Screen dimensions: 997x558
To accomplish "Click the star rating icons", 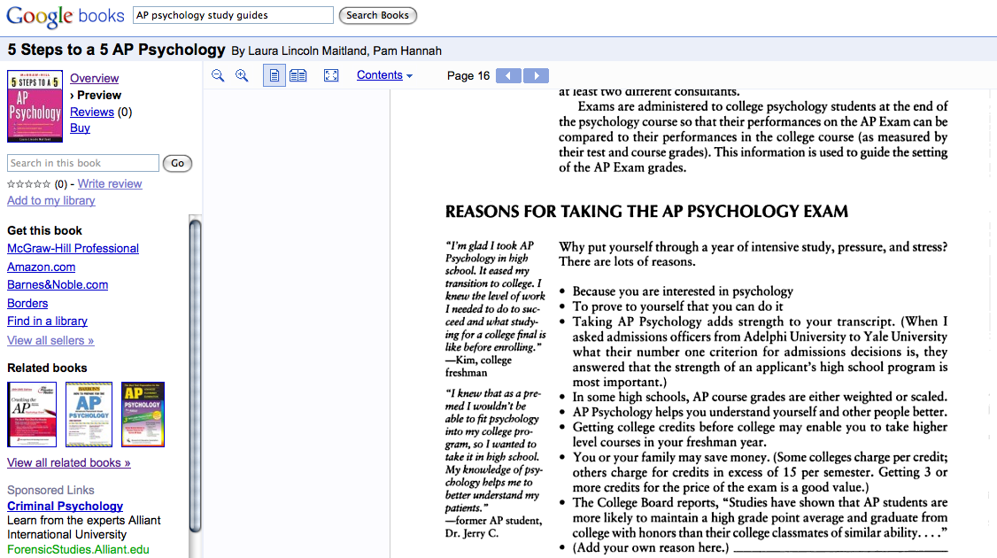I will 28,184.
